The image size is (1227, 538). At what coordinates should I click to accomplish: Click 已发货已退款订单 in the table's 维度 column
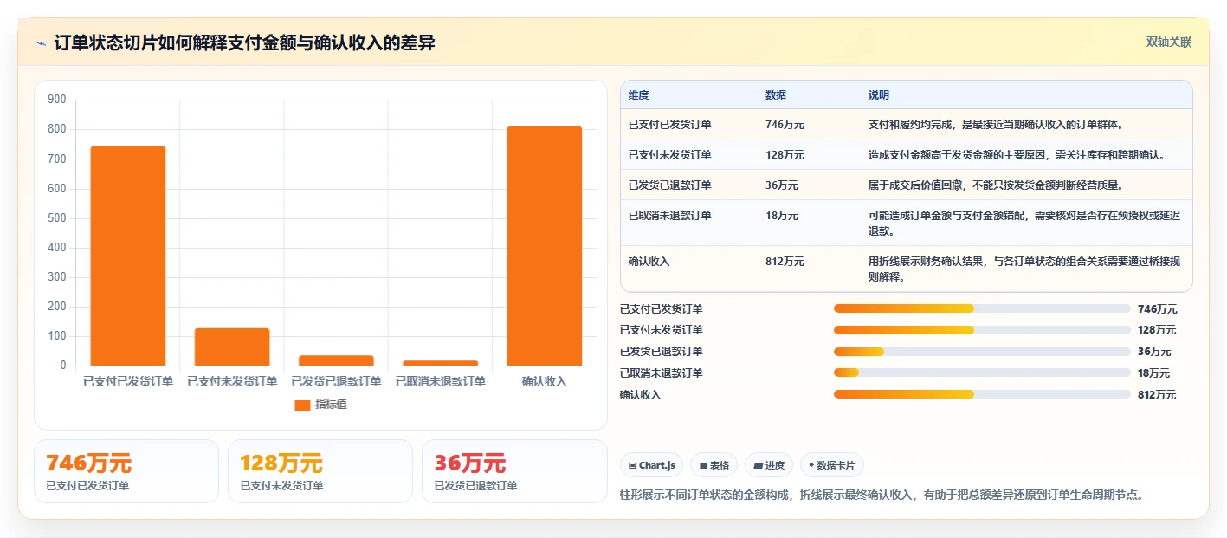pyautogui.click(x=670, y=185)
